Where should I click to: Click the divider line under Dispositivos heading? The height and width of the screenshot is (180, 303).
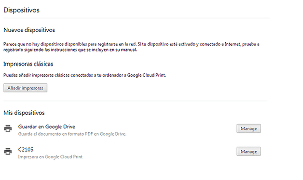tap(137, 18)
